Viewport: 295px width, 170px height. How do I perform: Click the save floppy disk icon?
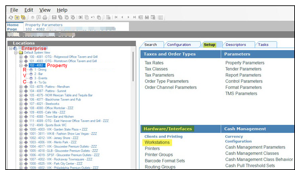point(54,17)
